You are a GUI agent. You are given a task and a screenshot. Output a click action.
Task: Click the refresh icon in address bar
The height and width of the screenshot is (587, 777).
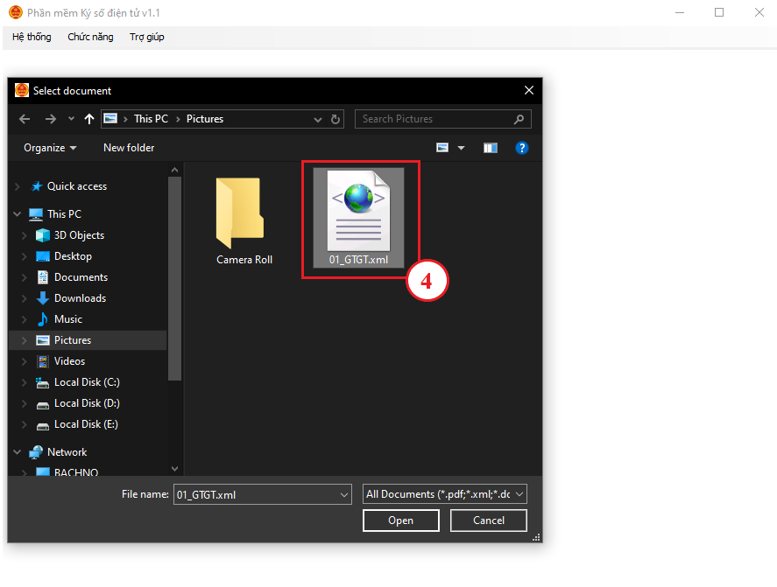click(336, 119)
